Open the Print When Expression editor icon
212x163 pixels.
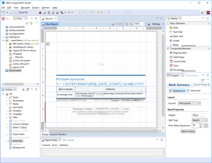coord(205,126)
